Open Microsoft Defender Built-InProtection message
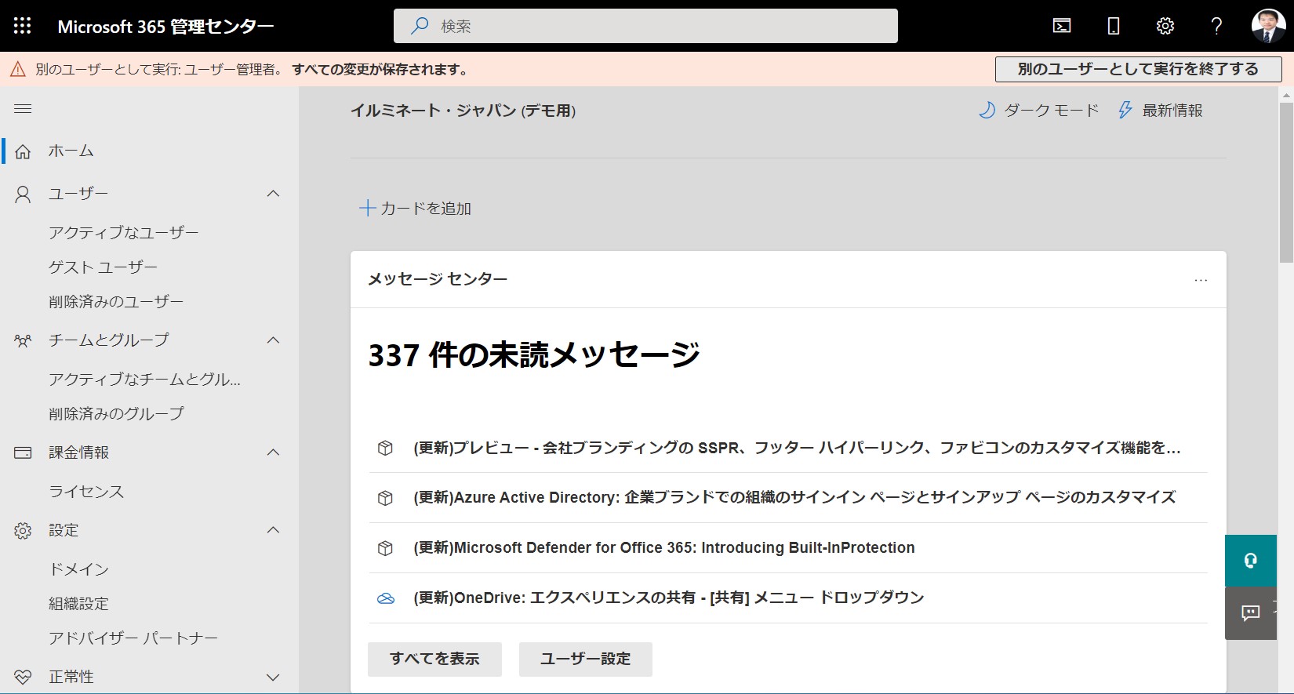The width and height of the screenshot is (1294, 694). [x=664, y=548]
